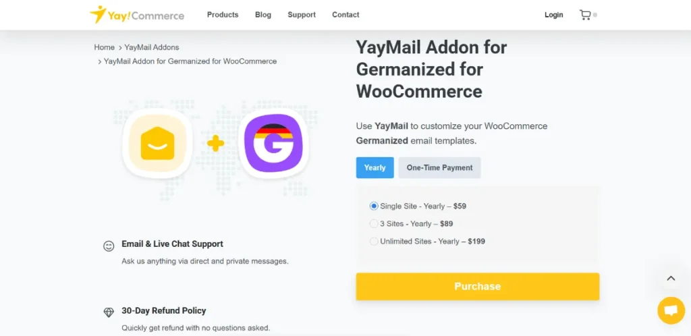This screenshot has width=691, height=336.
Task: Open the Products menu
Action: coord(223,15)
